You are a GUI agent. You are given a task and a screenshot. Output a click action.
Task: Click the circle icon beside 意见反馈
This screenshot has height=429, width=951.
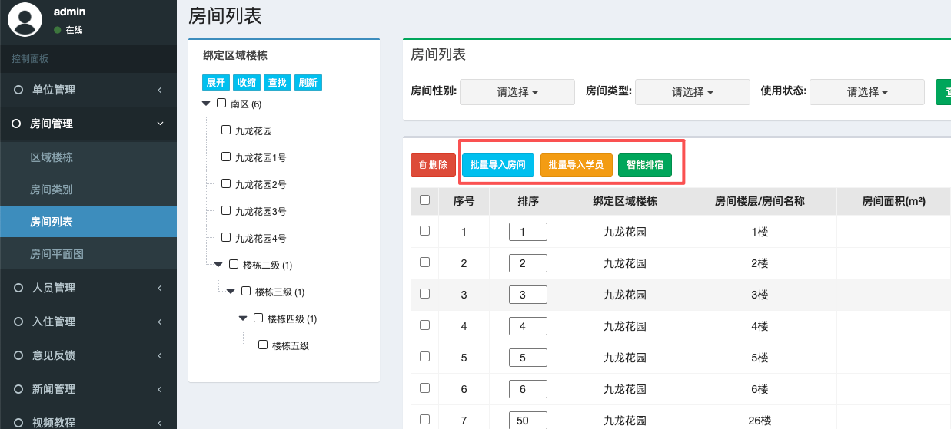pos(18,355)
